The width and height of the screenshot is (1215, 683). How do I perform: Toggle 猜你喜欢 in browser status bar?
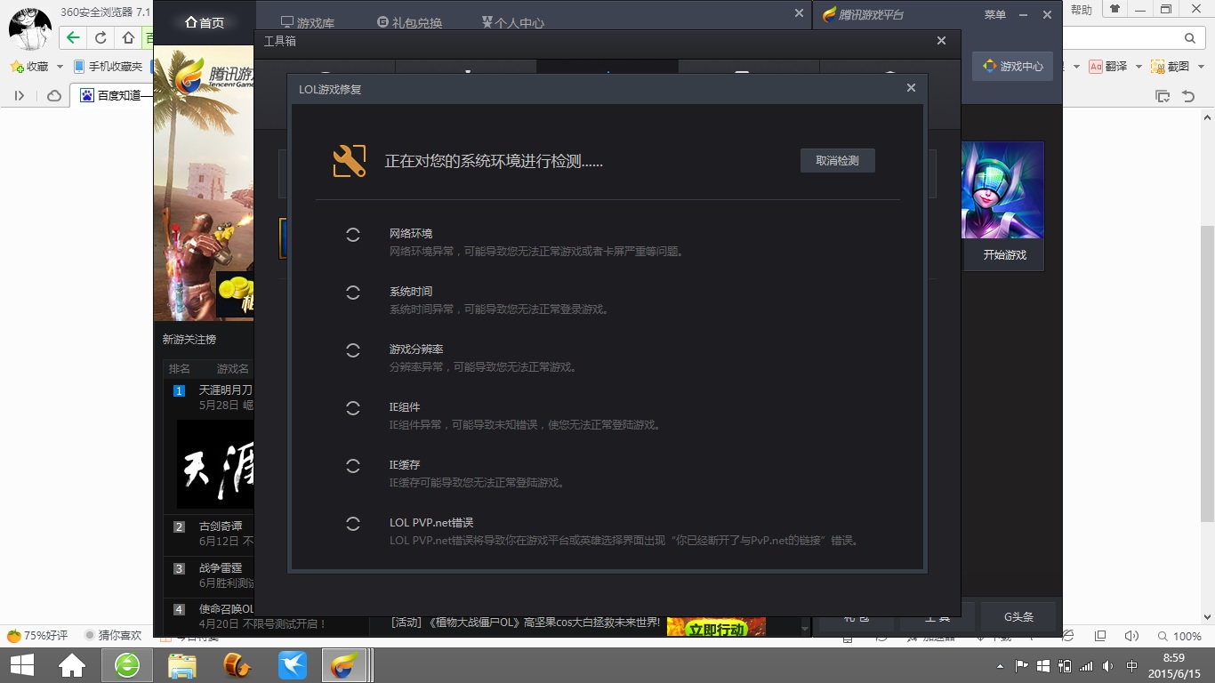[112, 636]
